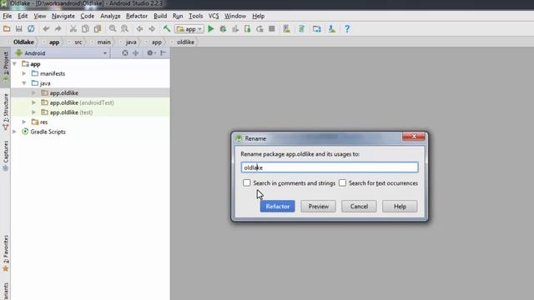Click the Help question mark icon

(x=347, y=29)
